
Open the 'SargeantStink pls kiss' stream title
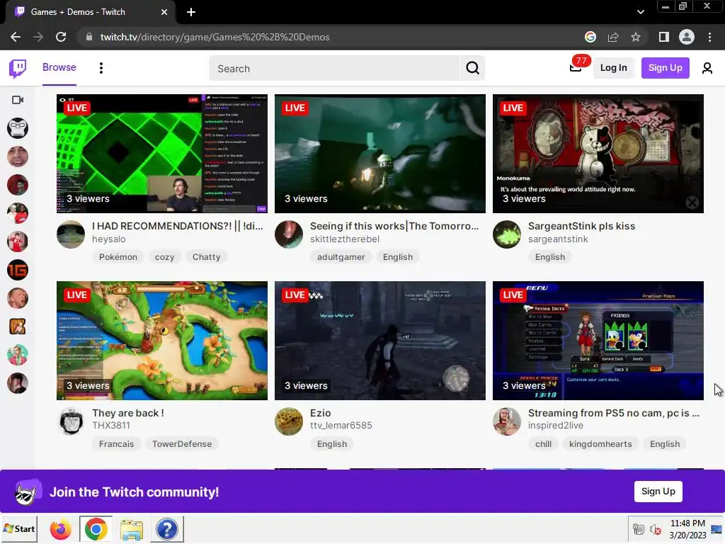coord(582,226)
